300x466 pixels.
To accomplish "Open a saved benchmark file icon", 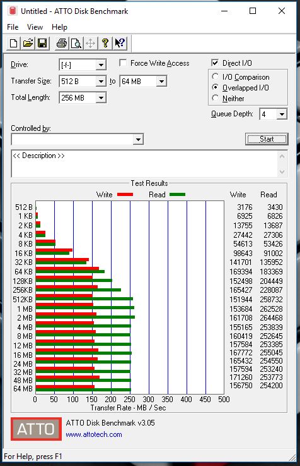I will (28, 44).
